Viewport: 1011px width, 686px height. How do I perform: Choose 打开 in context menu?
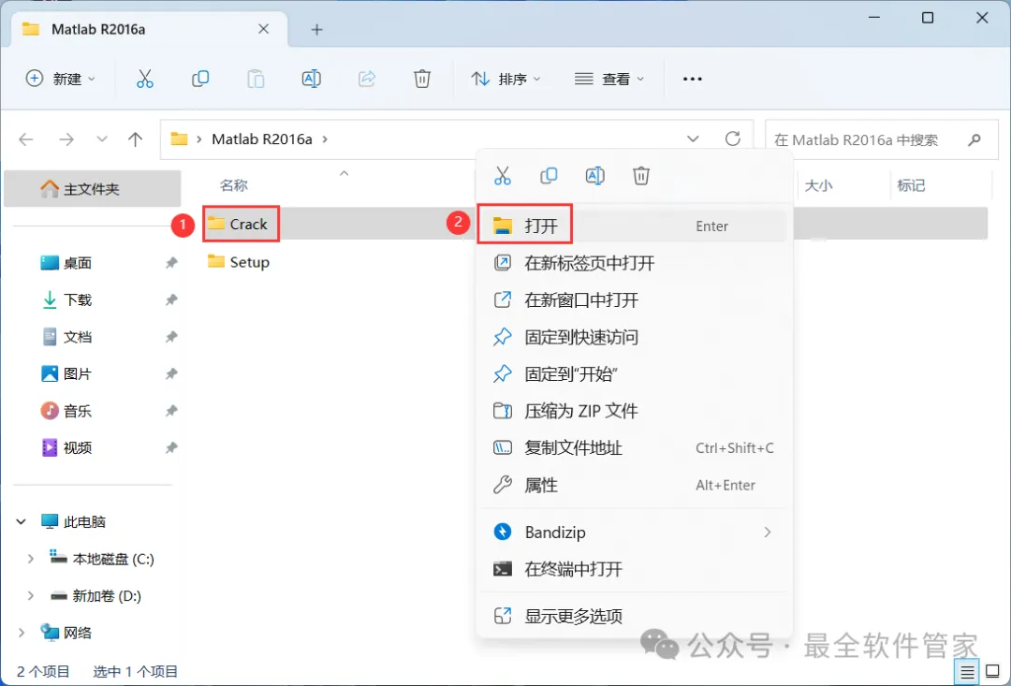click(632, 226)
